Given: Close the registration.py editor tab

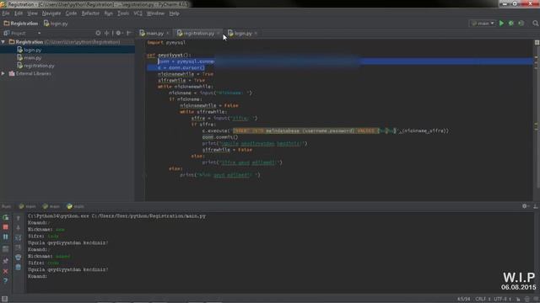Looking at the screenshot, I should 219,34.
